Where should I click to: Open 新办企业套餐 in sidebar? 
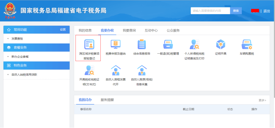coord(20,57)
